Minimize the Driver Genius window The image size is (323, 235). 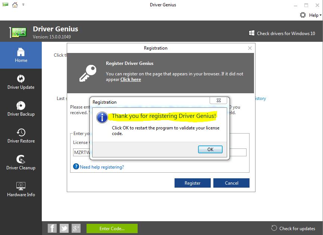point(296,6)
